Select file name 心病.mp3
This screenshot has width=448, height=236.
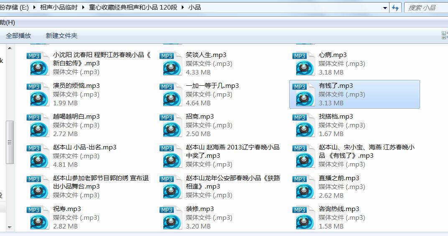pos(333,55)
